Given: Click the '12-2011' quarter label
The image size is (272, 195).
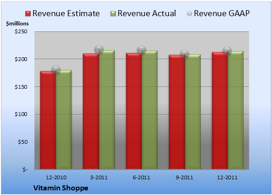Looking at the screenshot, I should click(227, 177).
